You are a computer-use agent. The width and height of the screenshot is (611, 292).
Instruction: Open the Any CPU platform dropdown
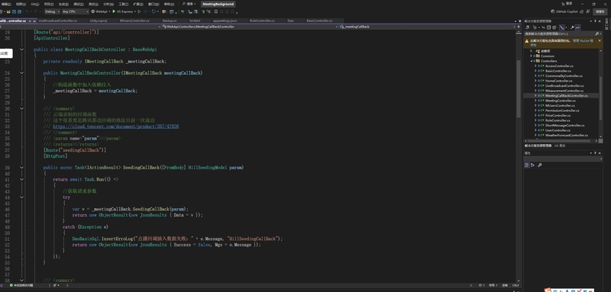(76, 11)
